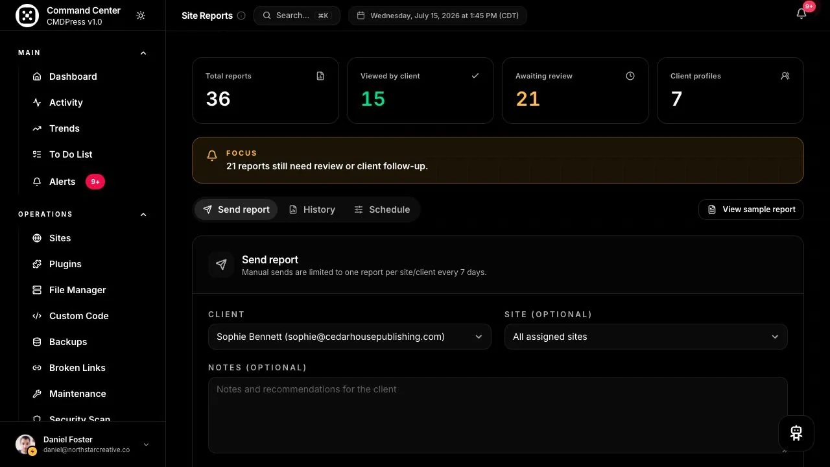830x467 pixels.
Task: Collapse the OPERATIONS sidebar section
Action: click(x=143, y=215)
